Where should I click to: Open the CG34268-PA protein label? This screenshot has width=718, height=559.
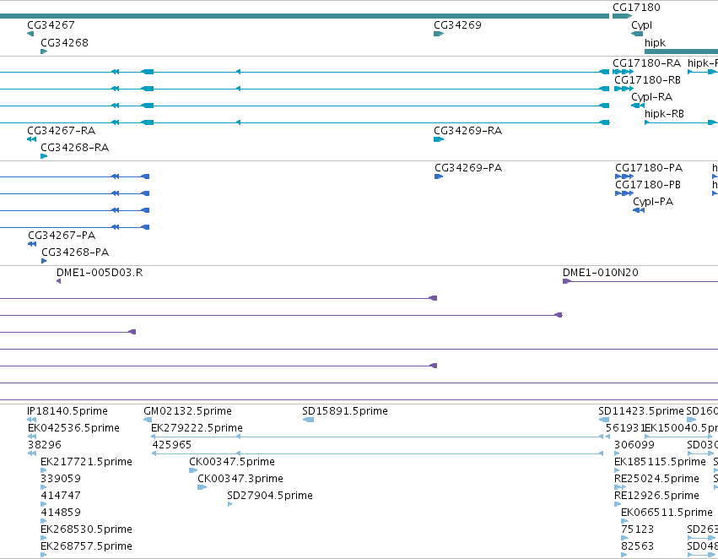pos(75,252)
